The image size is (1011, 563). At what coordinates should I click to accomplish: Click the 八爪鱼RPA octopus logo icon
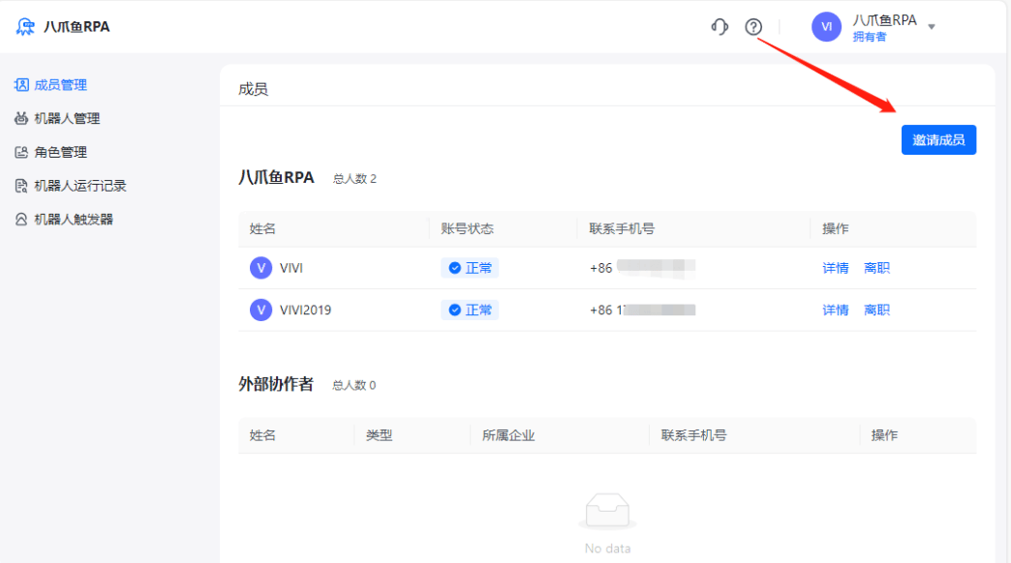coord(25,26)
